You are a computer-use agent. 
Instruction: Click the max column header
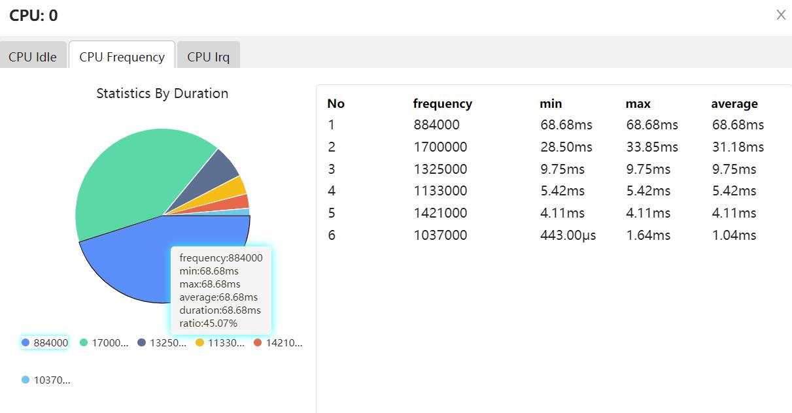pyautogui.click(x=638, y=103)
